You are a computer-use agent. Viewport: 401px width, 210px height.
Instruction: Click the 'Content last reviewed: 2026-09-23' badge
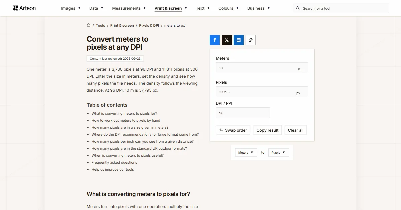pyautogui.click(x=115, y=59)
